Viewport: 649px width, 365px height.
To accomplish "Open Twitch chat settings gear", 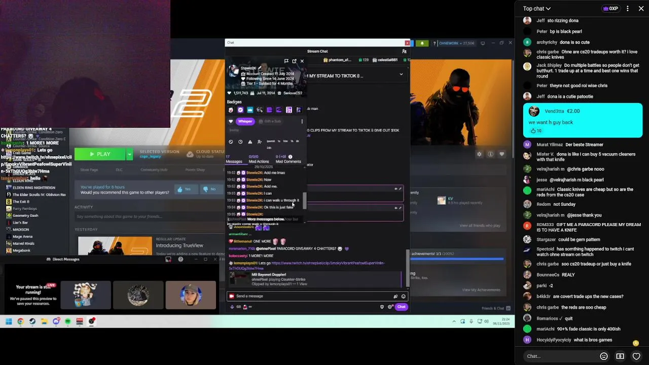I will click(389, 307).
